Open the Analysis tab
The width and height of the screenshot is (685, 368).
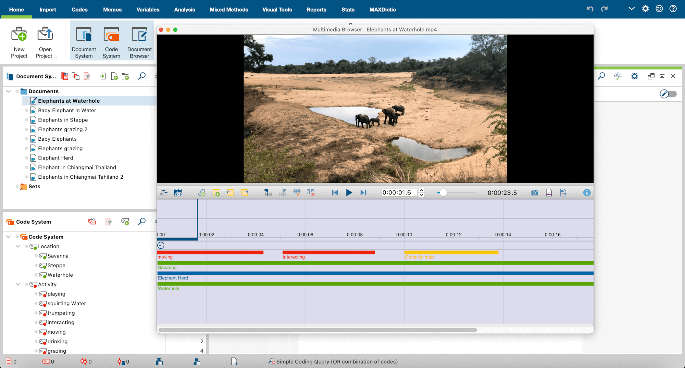[185, 10]
